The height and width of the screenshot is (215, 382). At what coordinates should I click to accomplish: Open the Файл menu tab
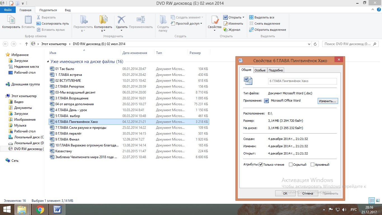click(x=8, y=10)
